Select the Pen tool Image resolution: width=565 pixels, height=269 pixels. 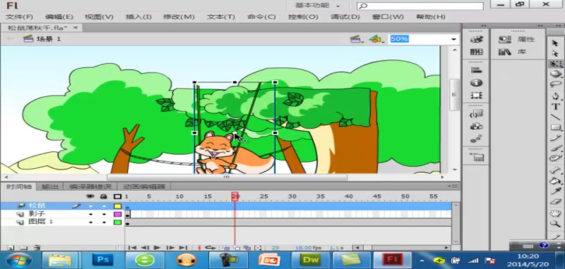pyautogui.click(x=556, y=97)
